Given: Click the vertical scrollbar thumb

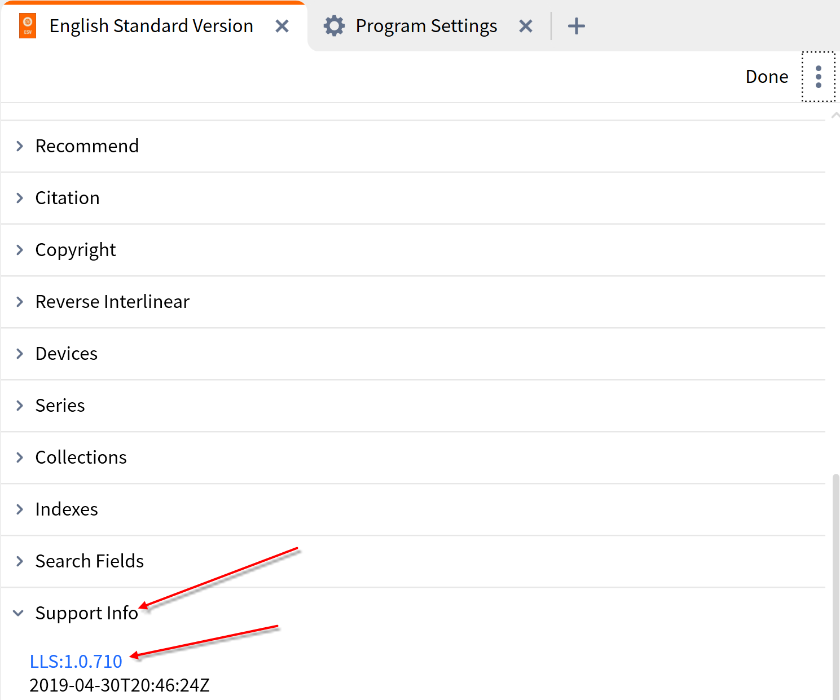Looking at the screenshot, I should 836,587.
